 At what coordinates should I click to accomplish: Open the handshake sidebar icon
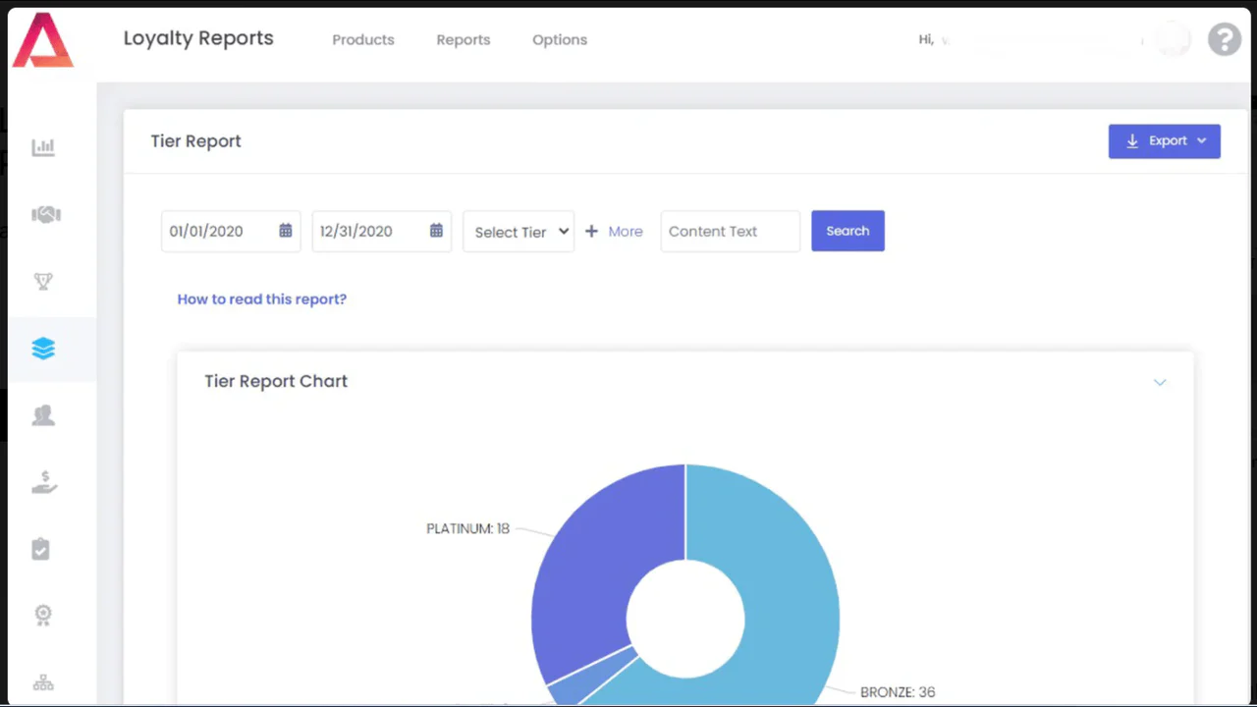coord(45,214)
